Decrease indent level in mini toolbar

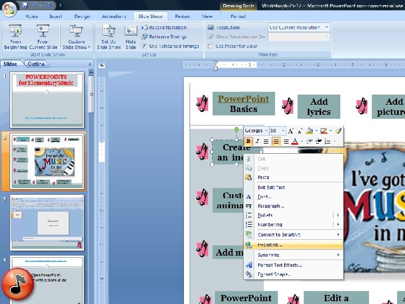click(x=309, y=141)
